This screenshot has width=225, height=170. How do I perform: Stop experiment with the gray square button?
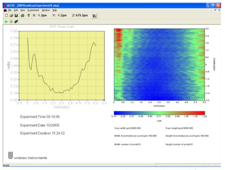[11, 22]
